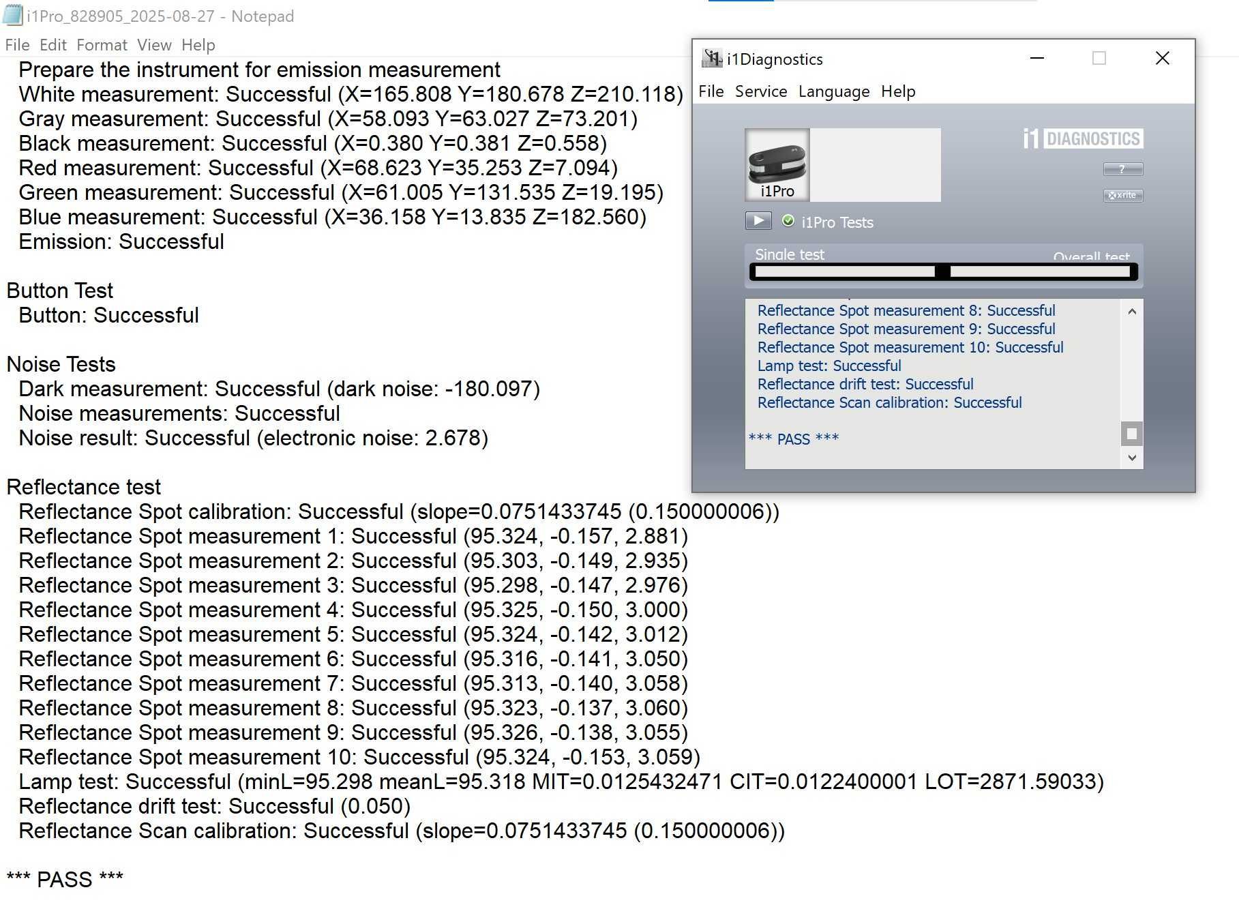Click the green status checkmark icon

click(788, 221)
